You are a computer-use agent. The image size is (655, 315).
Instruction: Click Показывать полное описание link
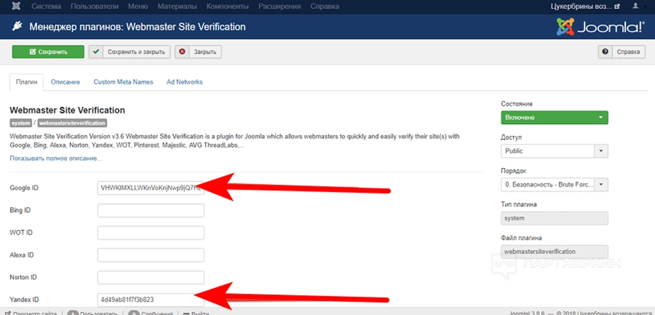pyautogui.click(x=56, y=159)
